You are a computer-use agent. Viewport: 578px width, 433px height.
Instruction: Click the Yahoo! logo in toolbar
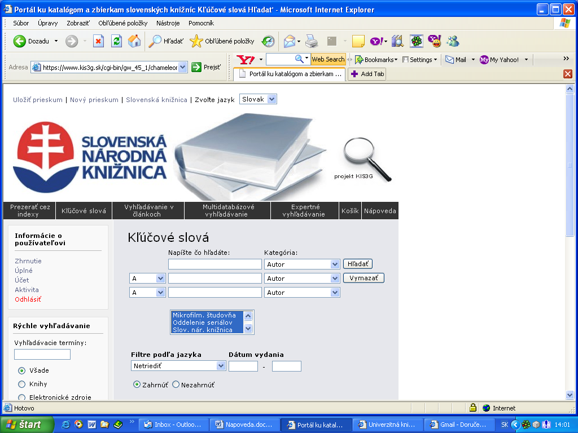[x=246, y=59]
